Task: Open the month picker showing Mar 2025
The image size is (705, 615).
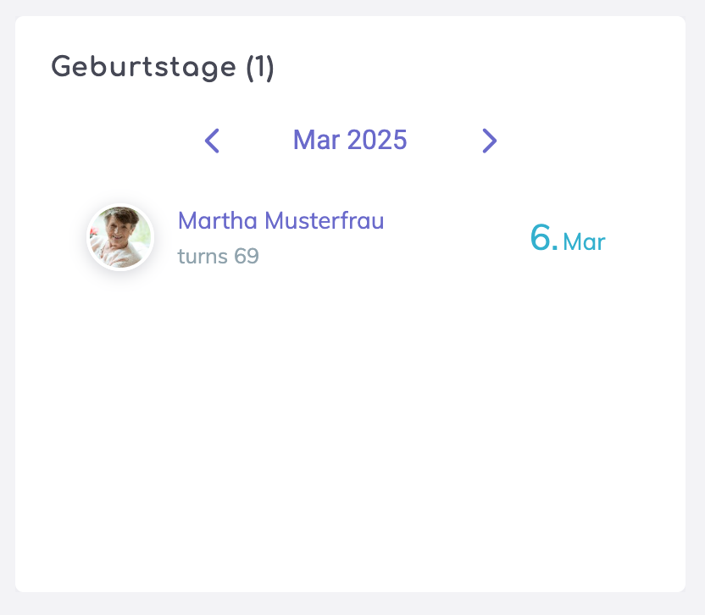Action: (x=350, y=140)
